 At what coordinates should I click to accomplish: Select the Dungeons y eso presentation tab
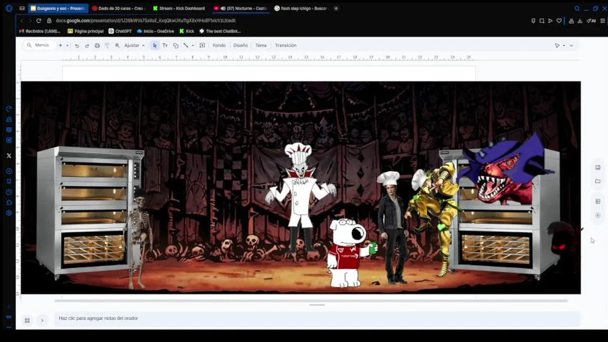point(58,9)
